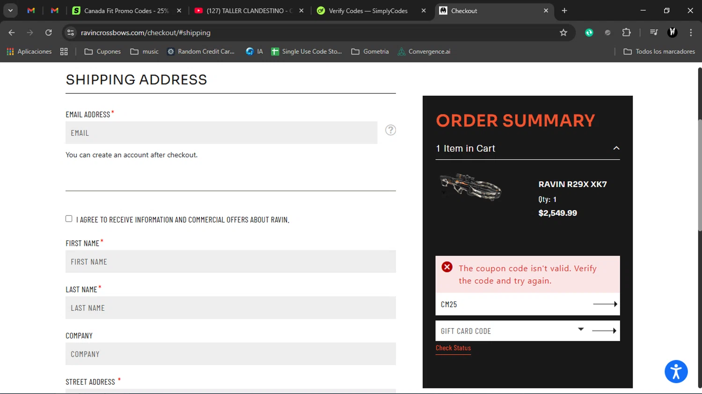Open Todos los marcadores folder

coord(659,51)
